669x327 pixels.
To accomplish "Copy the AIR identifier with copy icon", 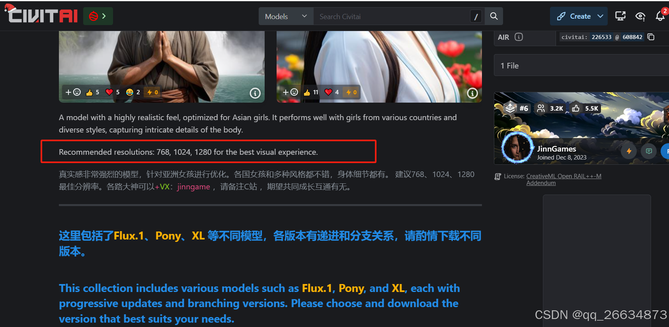I will 651,37.
